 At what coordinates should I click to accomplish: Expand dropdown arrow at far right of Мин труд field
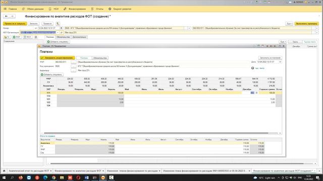[317, 32]
